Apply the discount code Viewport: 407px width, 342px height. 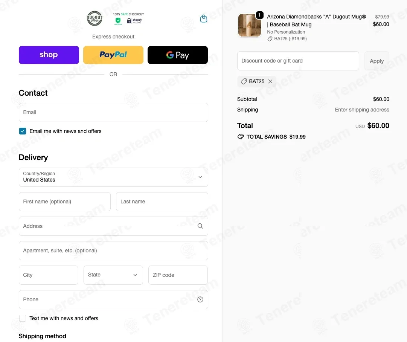[377, 61]
